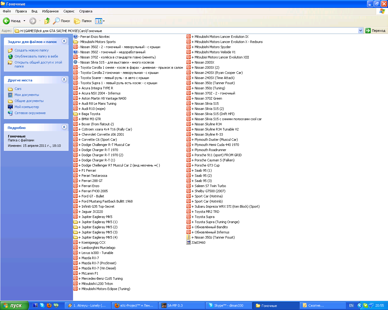Select Porsche GT3 Cup file name
388x310 pixels.
[206, 165]
